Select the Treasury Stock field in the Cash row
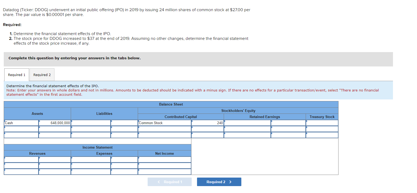The width and height of the screenshot is (417, 193). click(x=322, y=123)
